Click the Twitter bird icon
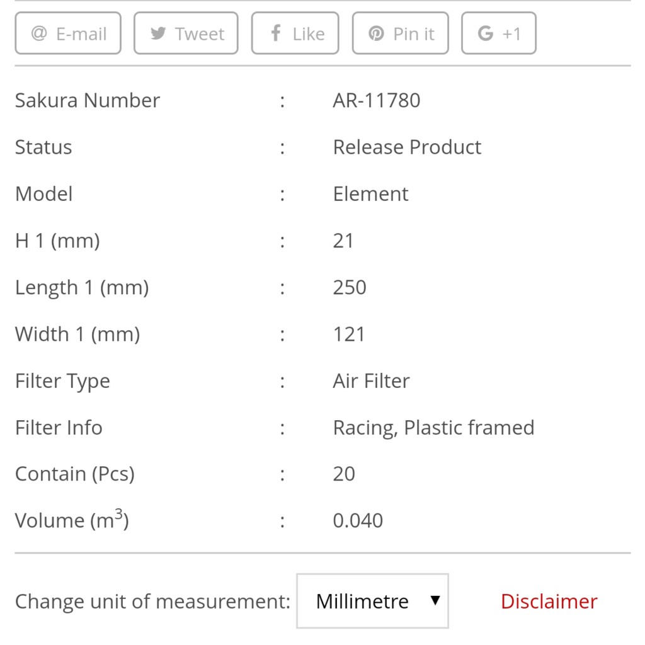 [x=158, y=33]
